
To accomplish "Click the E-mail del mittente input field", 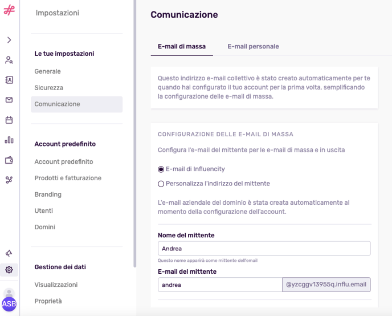I will point(219,285).
